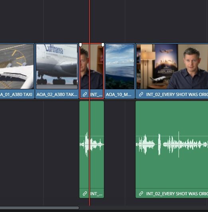Image resolution: width=208 pixels, height=212 pixels.
Task: Click the link icon on the short INT audio clip
Action: [x=85, y=194]
